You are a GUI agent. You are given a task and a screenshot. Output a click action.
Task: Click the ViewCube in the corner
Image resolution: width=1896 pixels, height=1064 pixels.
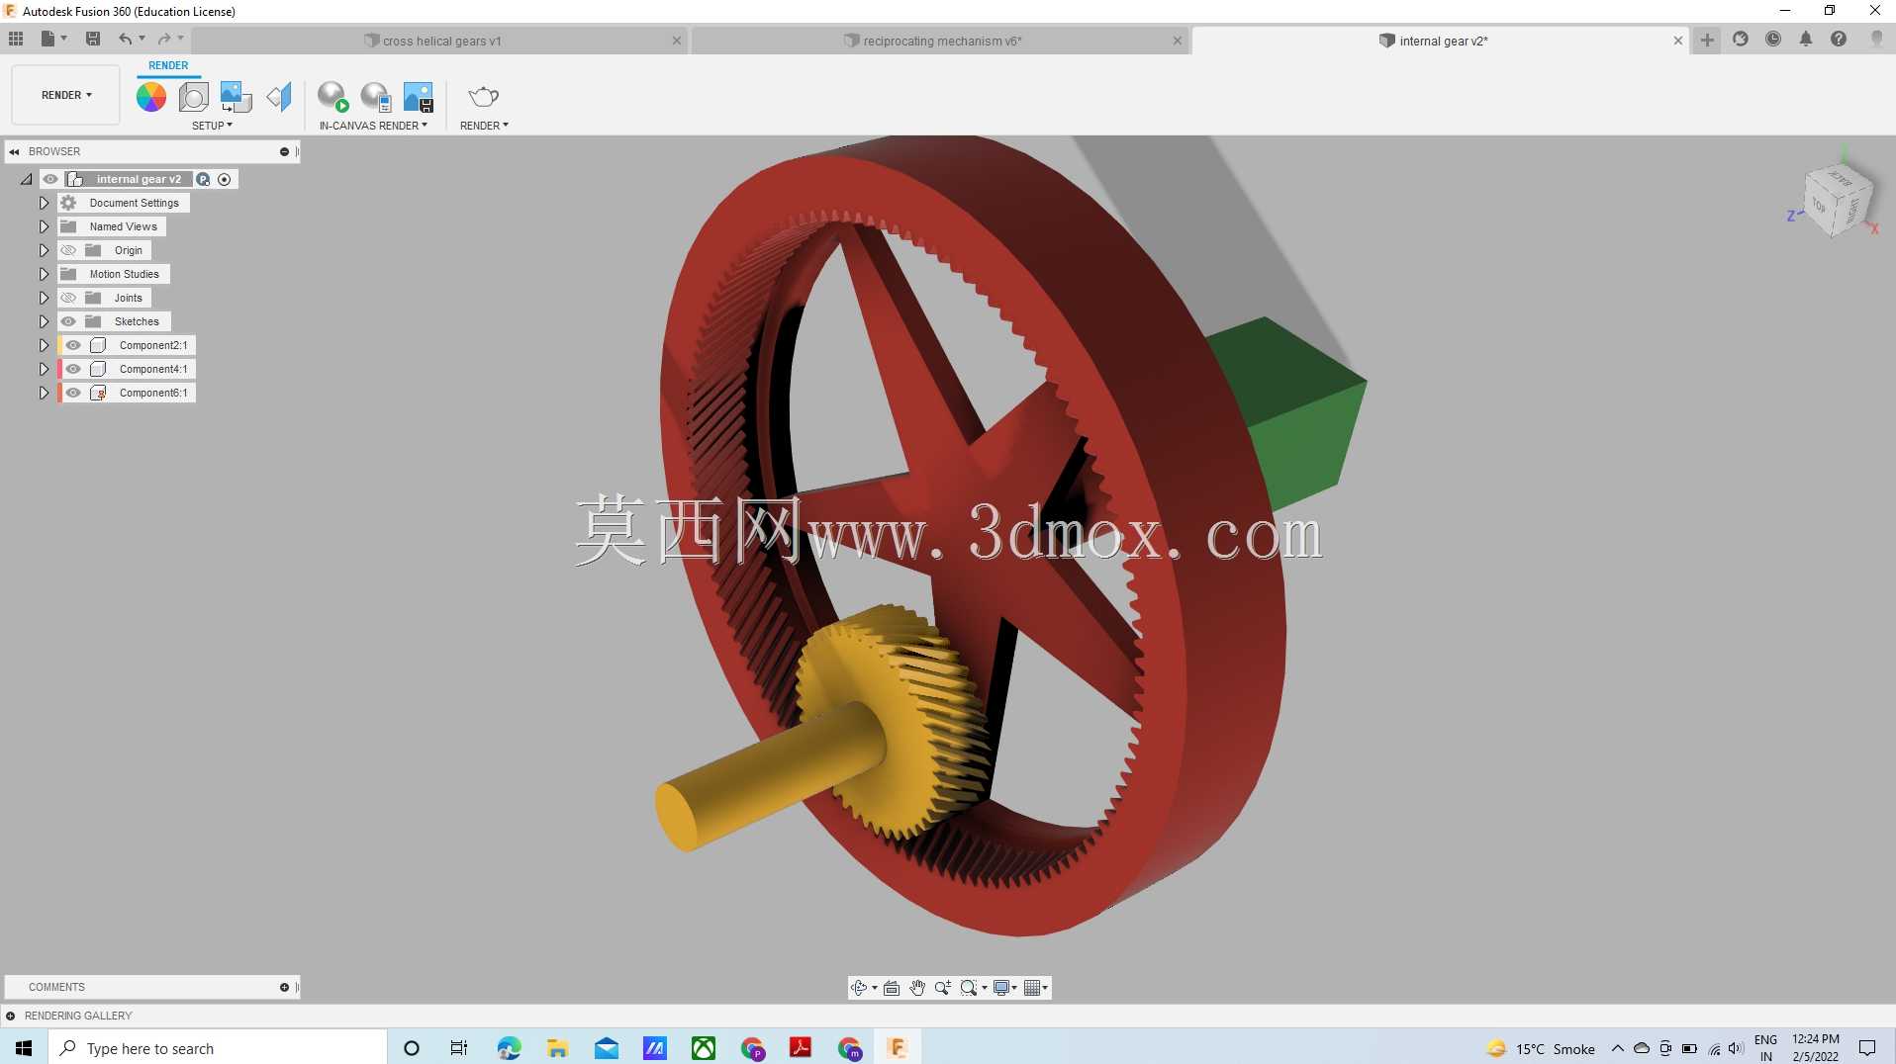point(1839,200)
